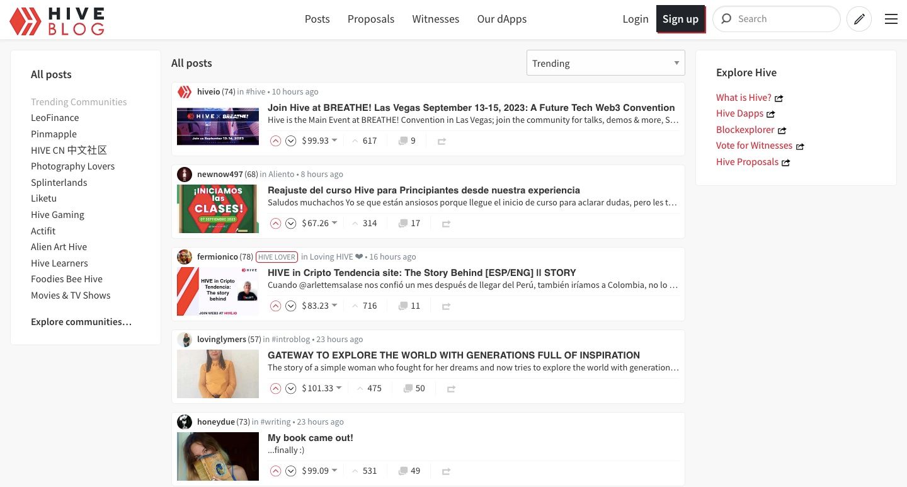The width and height of the screenshot is (907, 487).
Task: Expand the $99.93 payout details
Action: 319,140
